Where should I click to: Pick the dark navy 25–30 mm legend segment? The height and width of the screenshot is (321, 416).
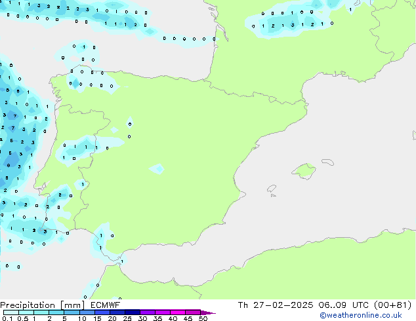click(x=133, y=312)
